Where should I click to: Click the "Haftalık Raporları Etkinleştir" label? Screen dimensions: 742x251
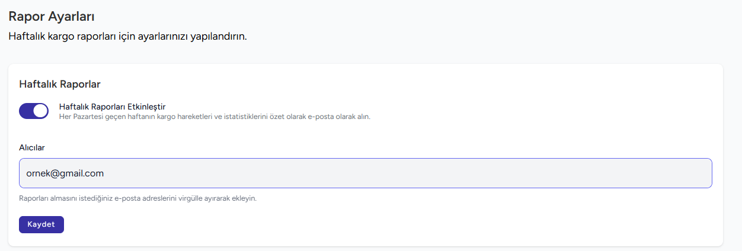(112, 107)
